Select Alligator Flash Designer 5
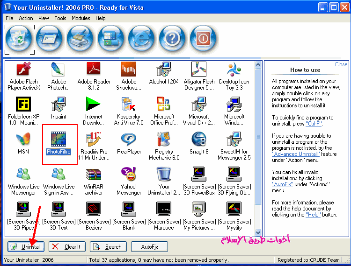Image resolution: width=351 pixels, height=266 pixels. (199, 77)
